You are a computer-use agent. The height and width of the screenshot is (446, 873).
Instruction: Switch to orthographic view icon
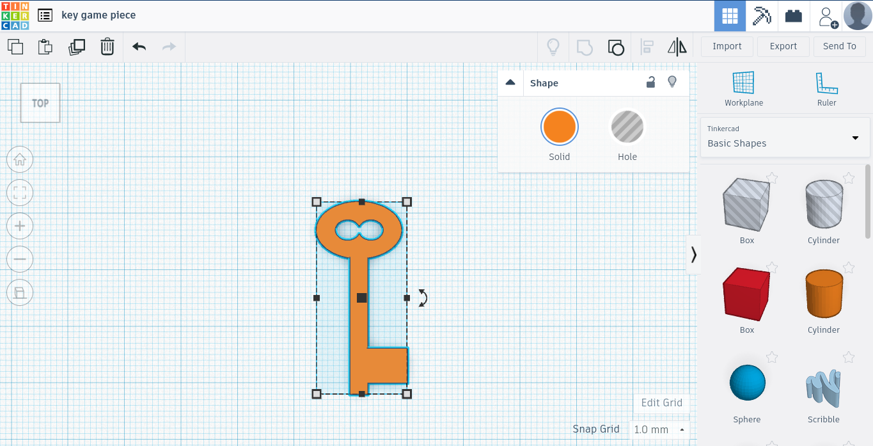[20, 292]
